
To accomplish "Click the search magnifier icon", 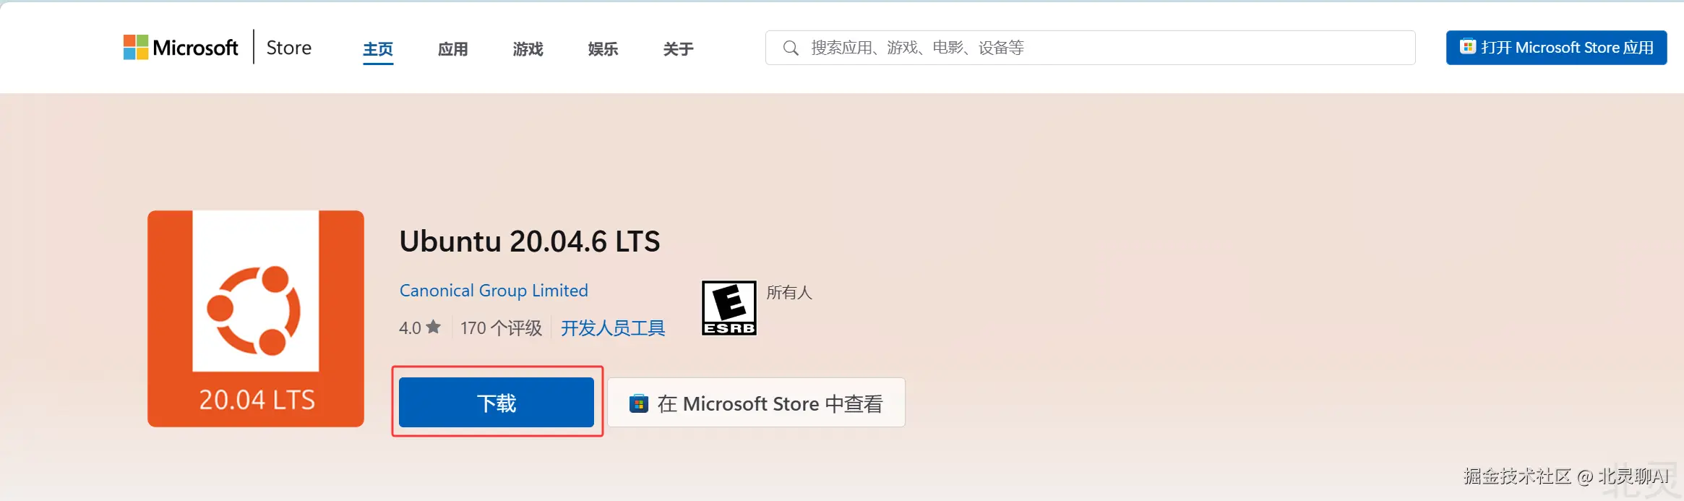I will [x=791, y=48].
